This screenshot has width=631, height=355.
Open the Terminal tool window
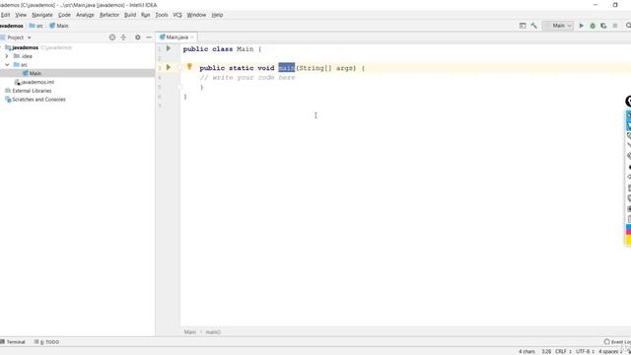tap(13, 342)
